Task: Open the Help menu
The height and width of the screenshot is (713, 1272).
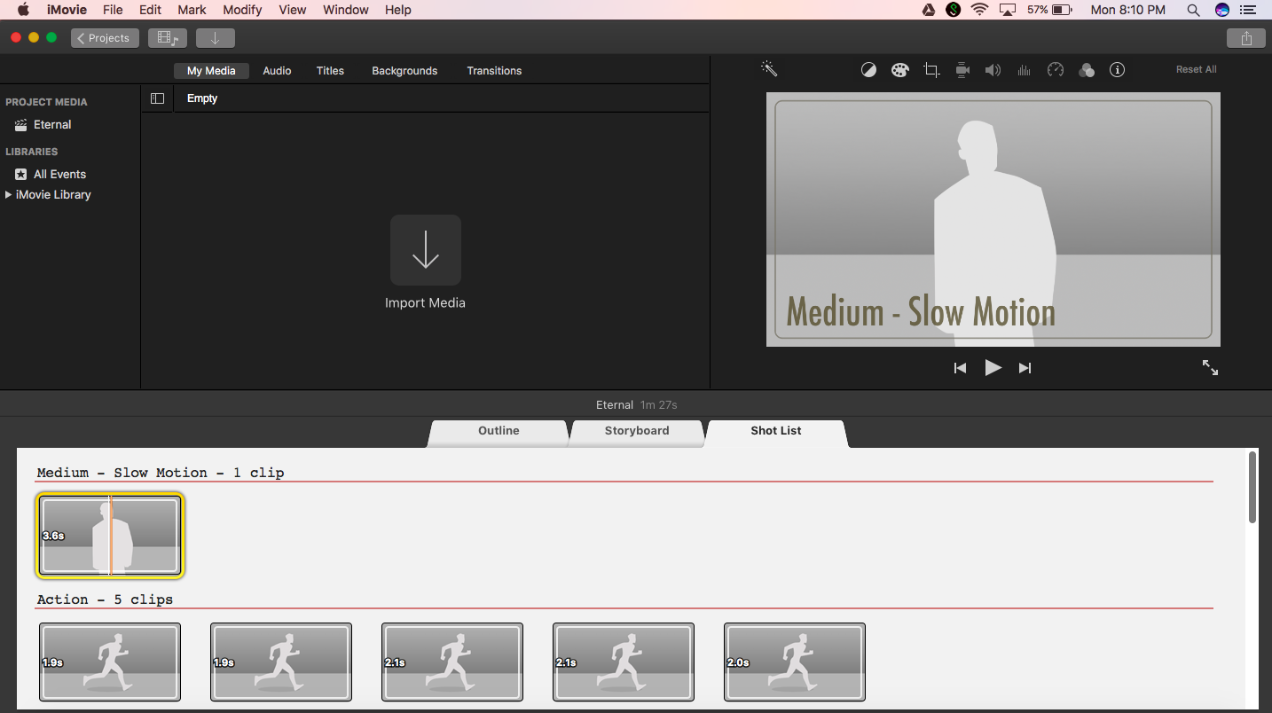Action: click(398, 10)
